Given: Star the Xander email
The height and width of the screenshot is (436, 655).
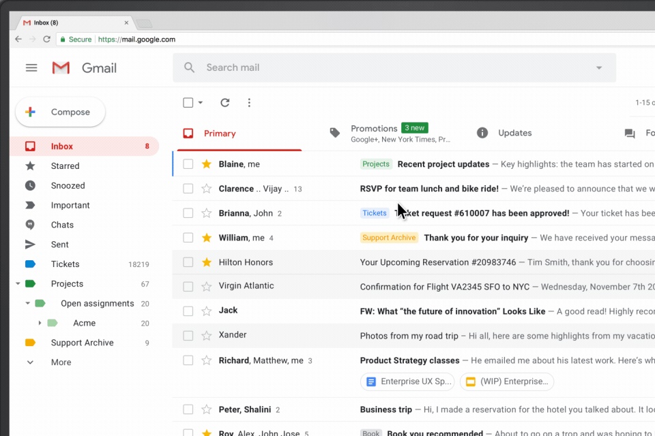Looking at the screenshot, I should 206,335.
